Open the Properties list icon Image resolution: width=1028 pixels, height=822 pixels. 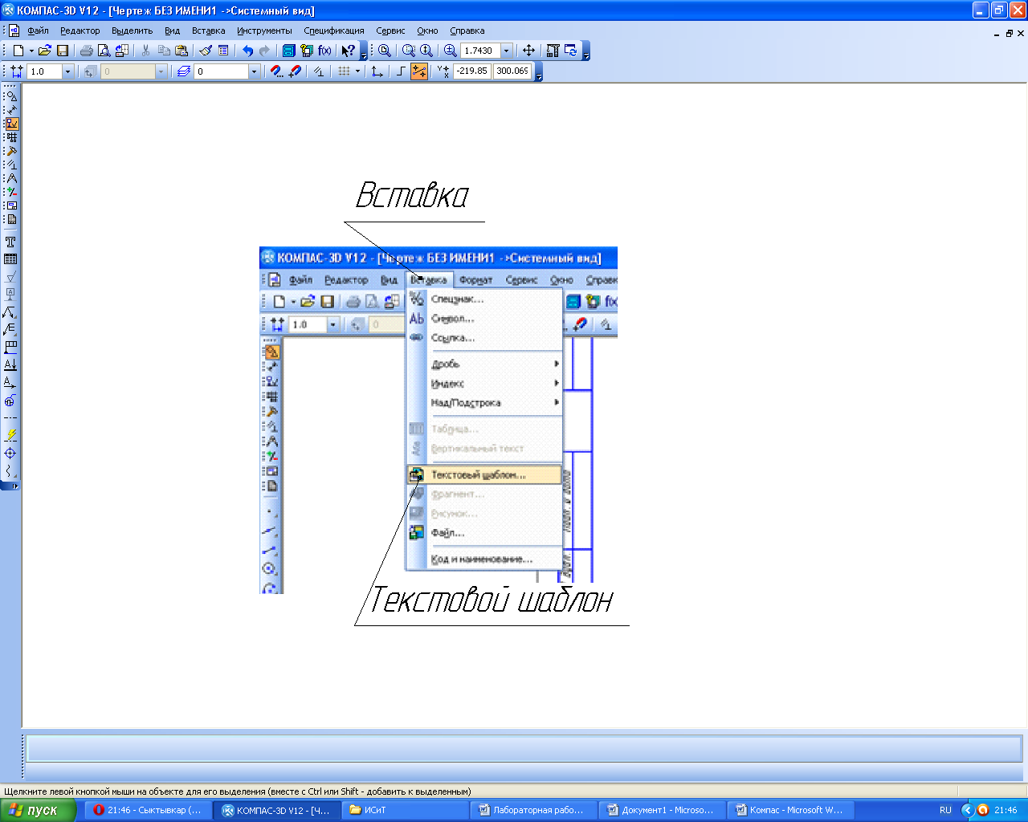pos(223,51)
